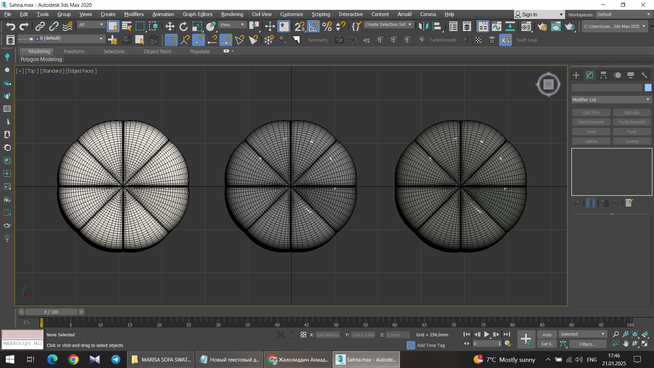
Task: Toggle the Angle Snap button
Action: point(313,27)
